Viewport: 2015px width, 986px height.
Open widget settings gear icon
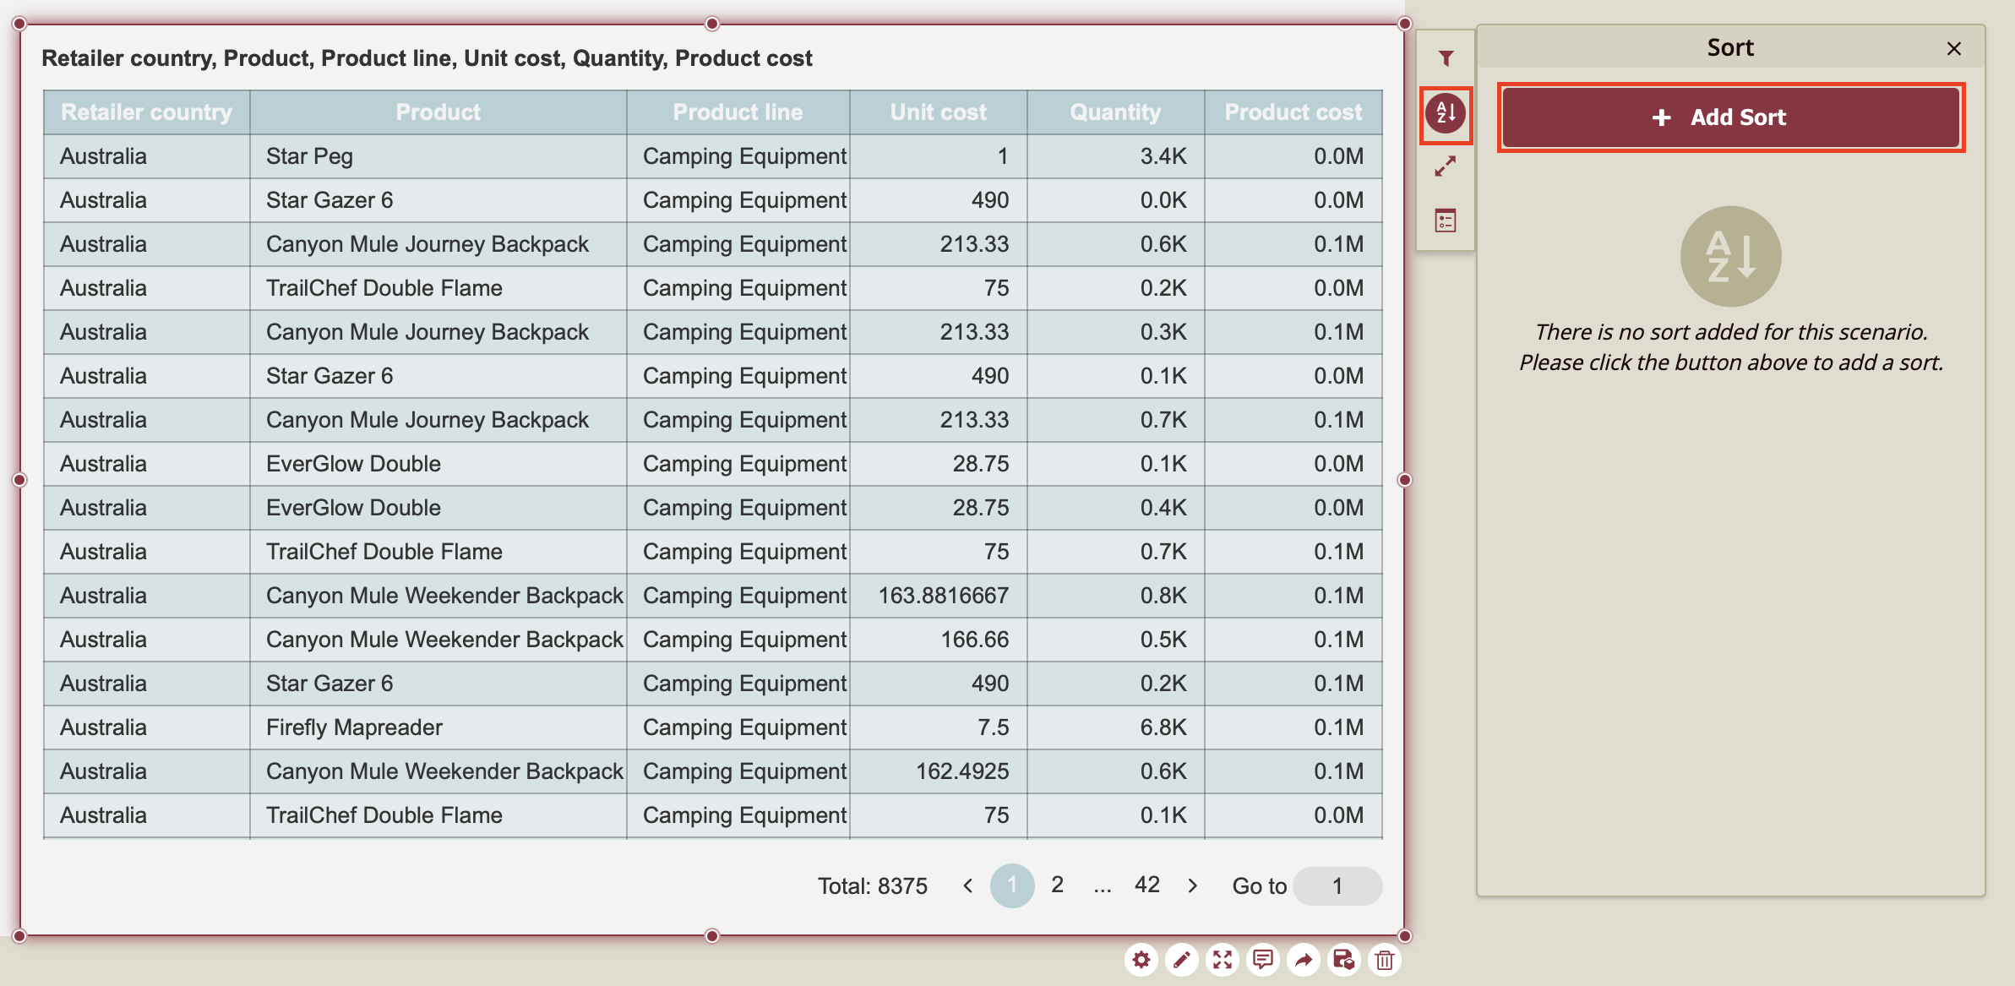[x=1141, y=960]
